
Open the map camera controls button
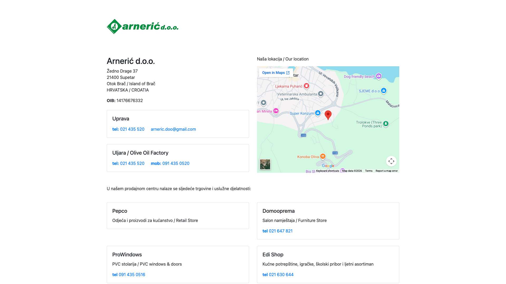pyautogui.click(x=391, y=161)
